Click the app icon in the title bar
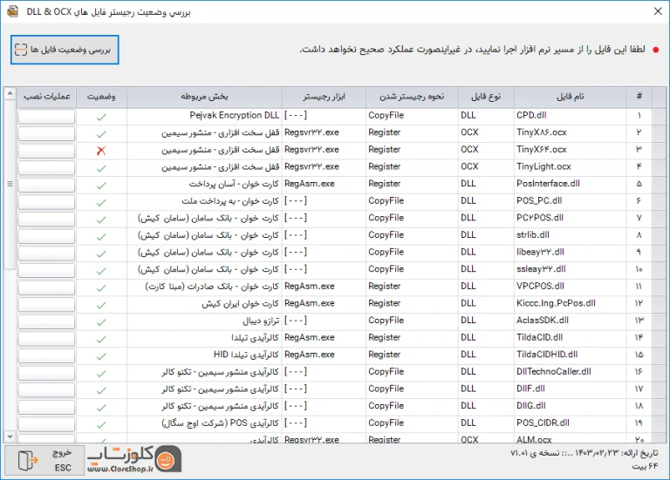 (13, 11)
